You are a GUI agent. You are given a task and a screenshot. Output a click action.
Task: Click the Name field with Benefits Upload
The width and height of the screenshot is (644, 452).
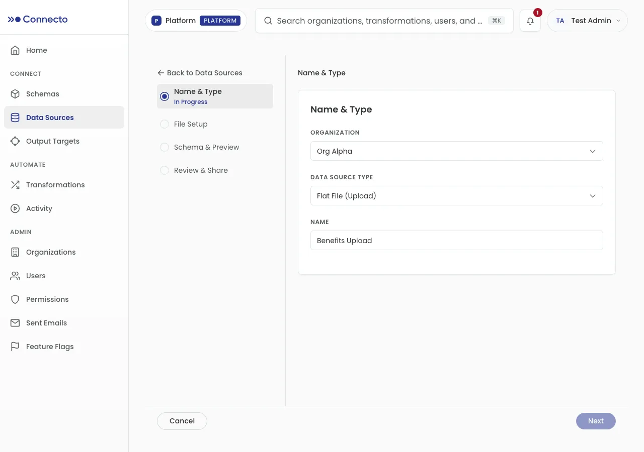pyautogui.click(x=457, y=241)
